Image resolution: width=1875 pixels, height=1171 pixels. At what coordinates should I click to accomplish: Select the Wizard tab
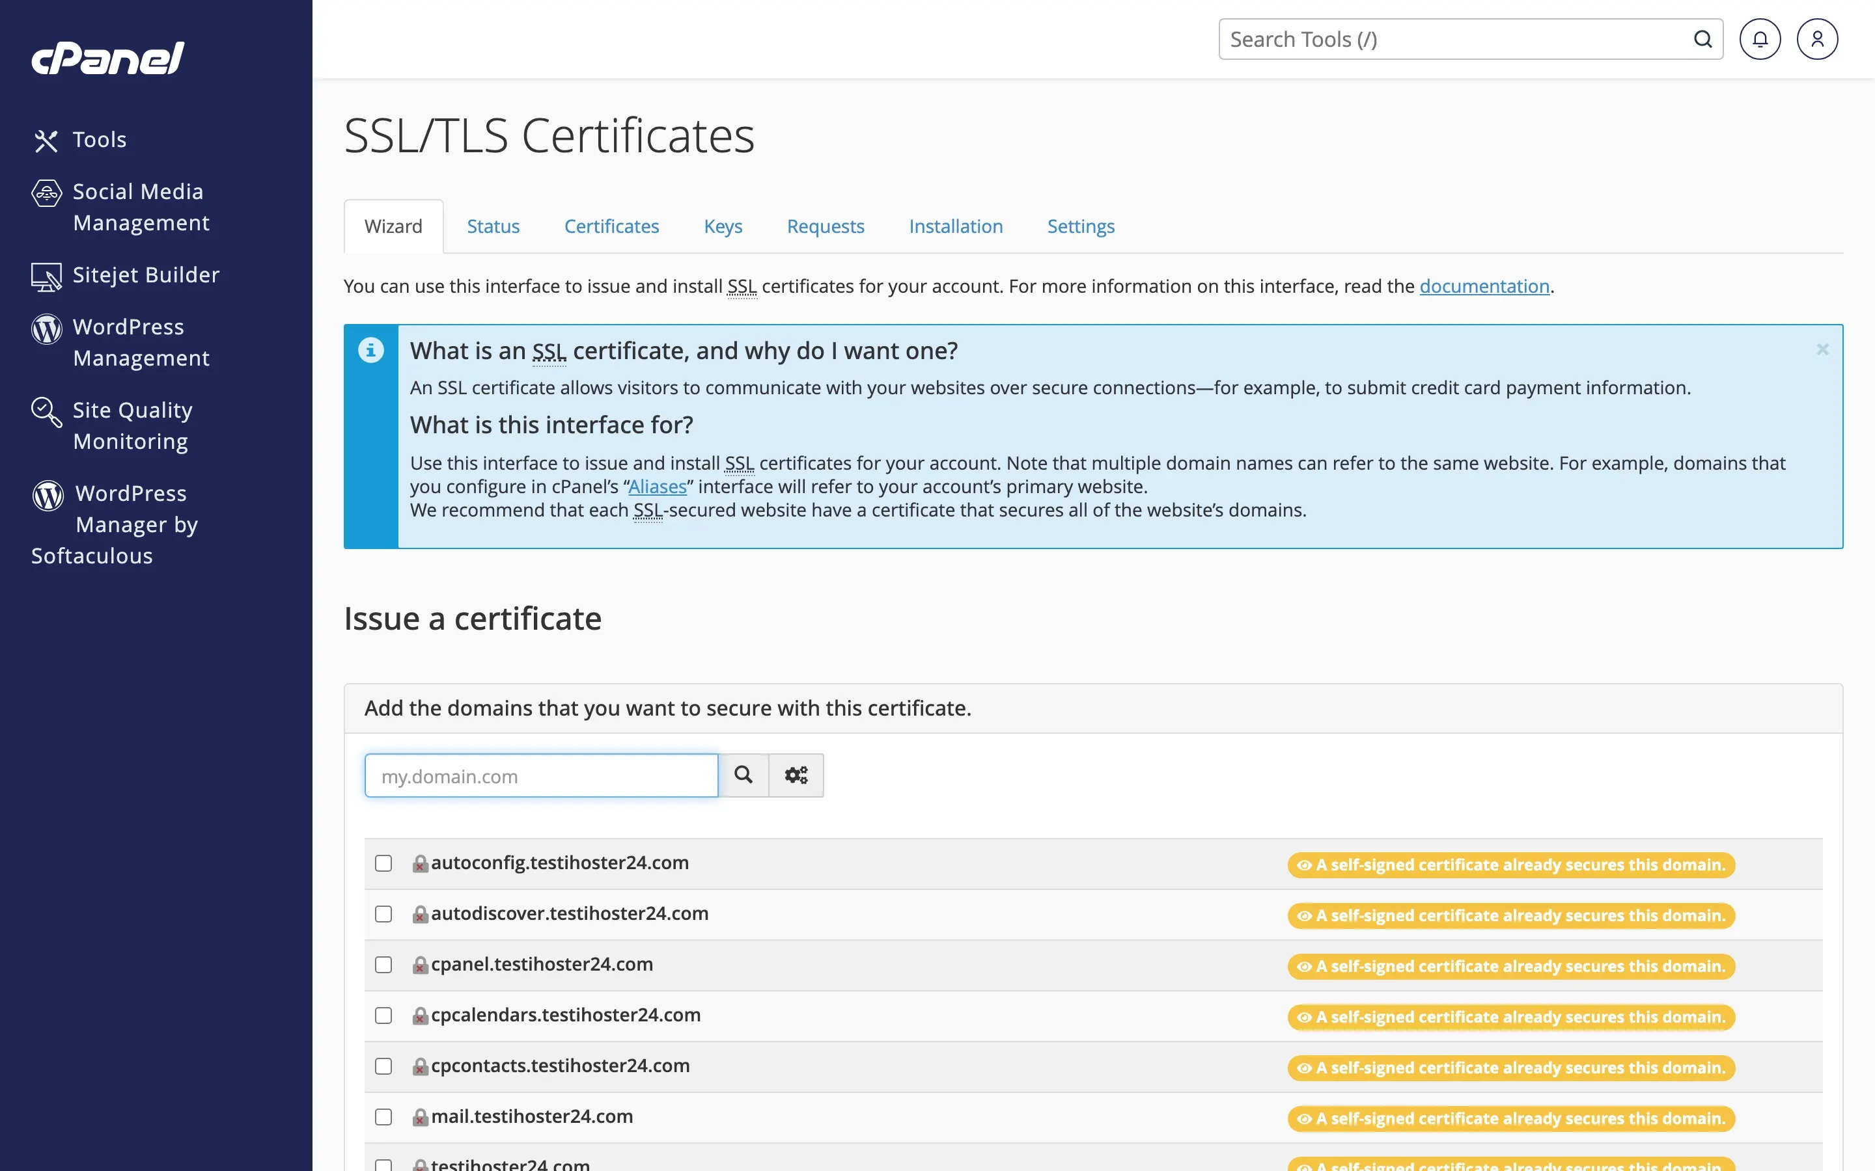[394, 226]
